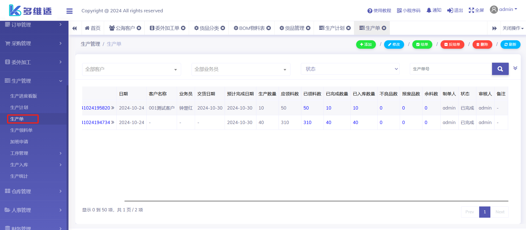The image size is (526, 230).
Task: Click the logout icon in header
Action: (450, 10)
